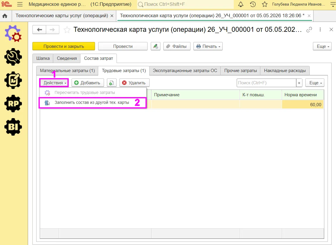
Task: Open favorites star in top bar
Action: tap(265, 4)
